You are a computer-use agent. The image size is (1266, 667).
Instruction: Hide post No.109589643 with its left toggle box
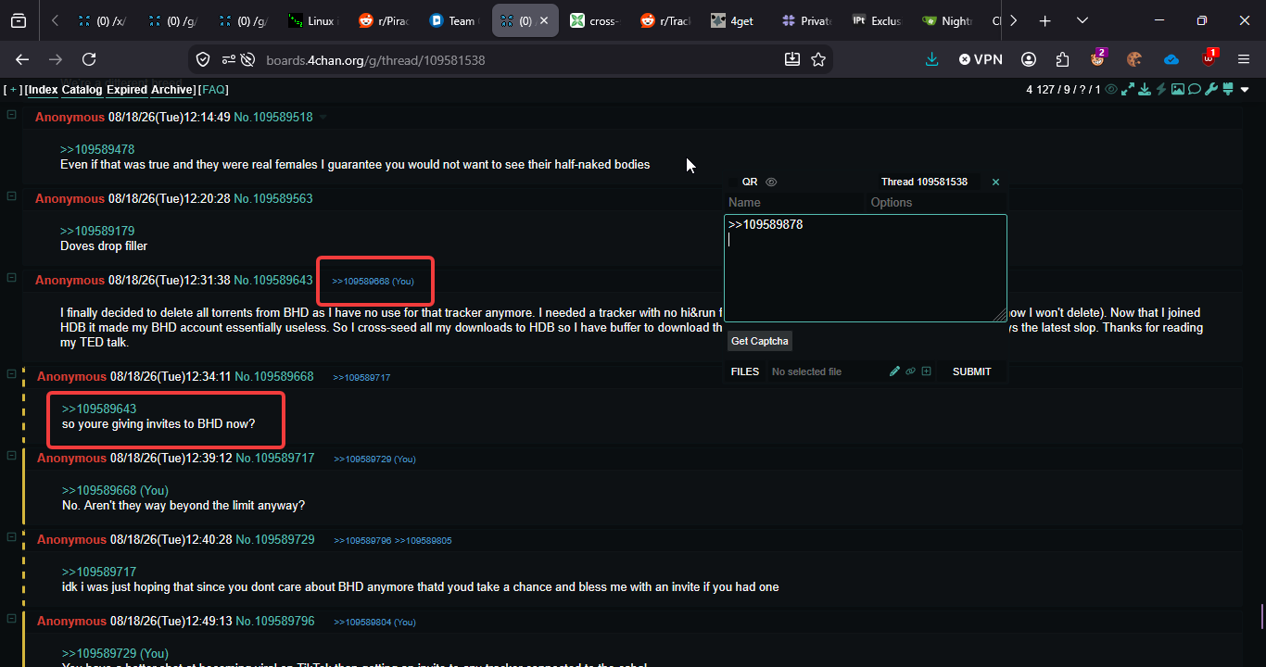tap(12, 278)
